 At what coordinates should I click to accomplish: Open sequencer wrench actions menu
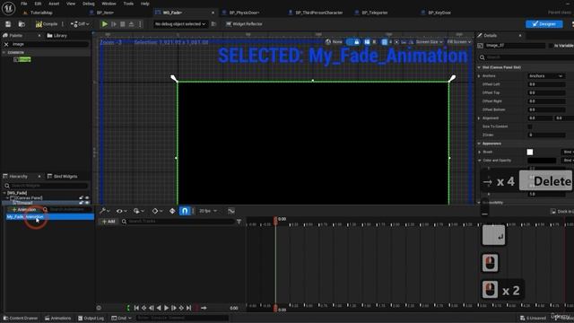tap(105, 212)
